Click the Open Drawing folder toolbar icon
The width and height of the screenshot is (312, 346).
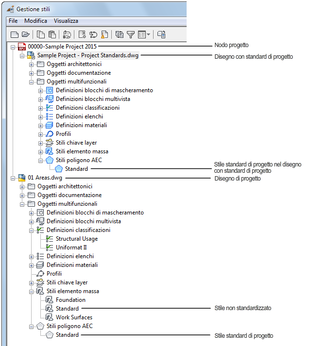pyautogui.click(x=26, y=34)
